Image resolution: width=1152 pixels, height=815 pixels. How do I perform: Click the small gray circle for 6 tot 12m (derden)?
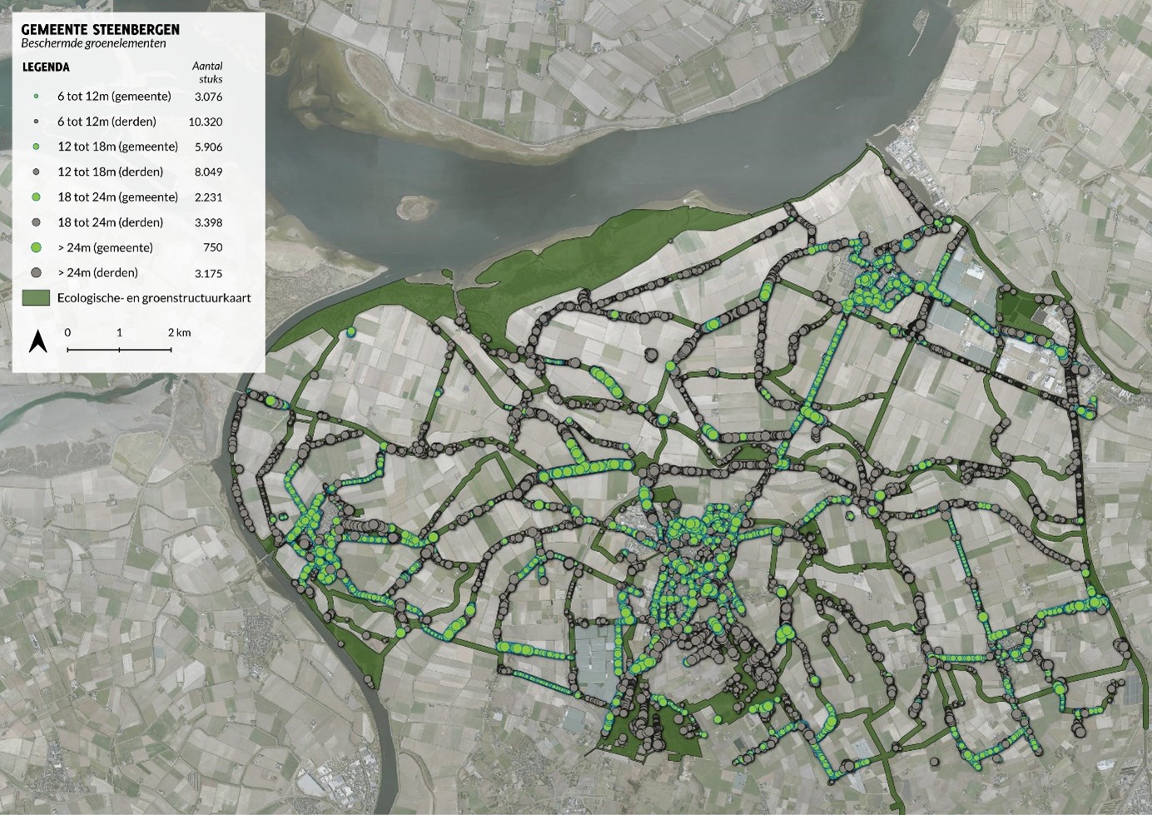point(36,122)
